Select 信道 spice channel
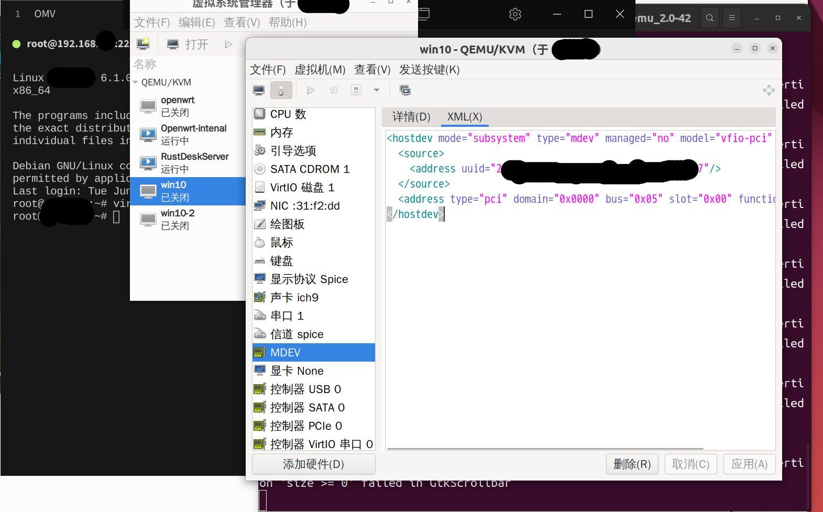823x512 pixels. [x=313, y=334]
